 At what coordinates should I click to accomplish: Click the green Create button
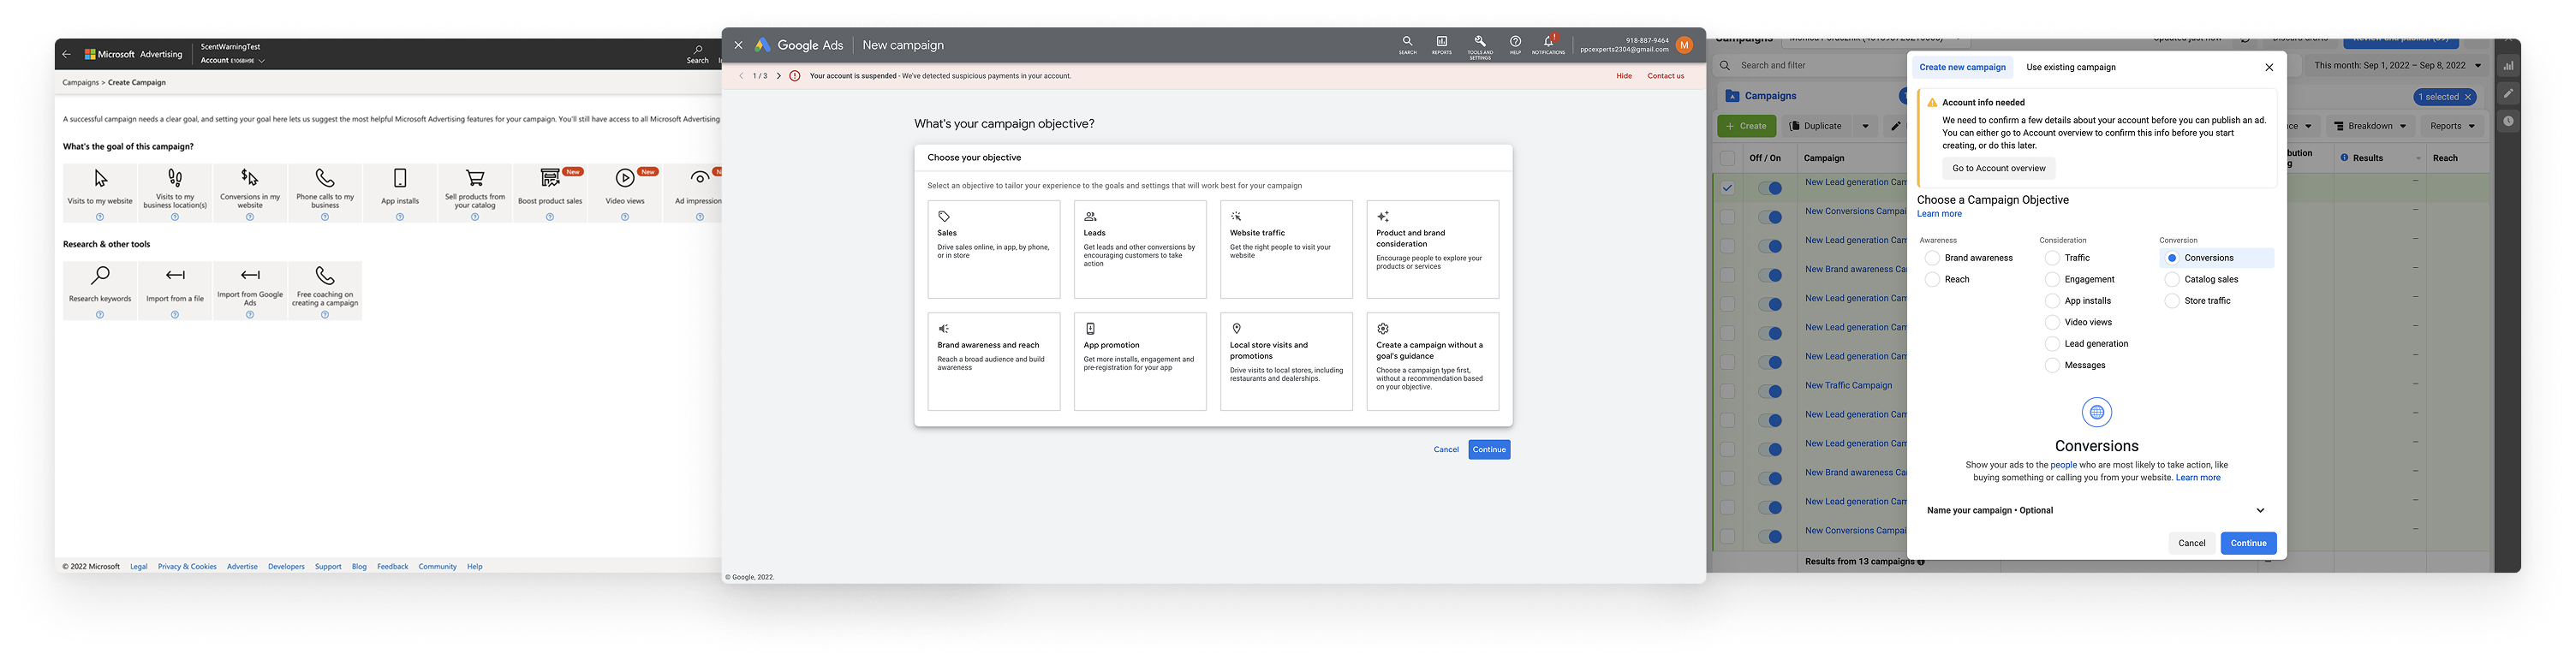(1746, 126)
